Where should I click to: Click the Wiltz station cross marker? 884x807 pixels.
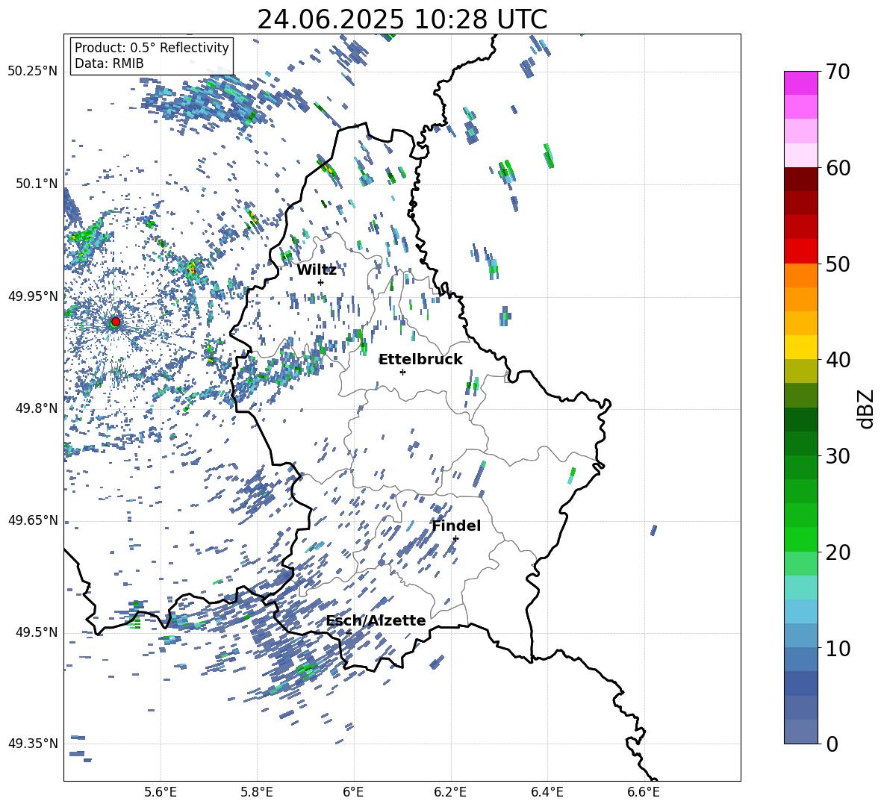(321, 282)
